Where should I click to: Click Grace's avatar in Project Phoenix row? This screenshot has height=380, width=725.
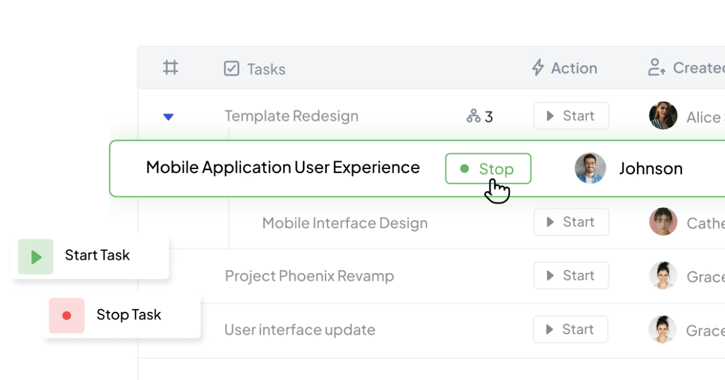663,276
